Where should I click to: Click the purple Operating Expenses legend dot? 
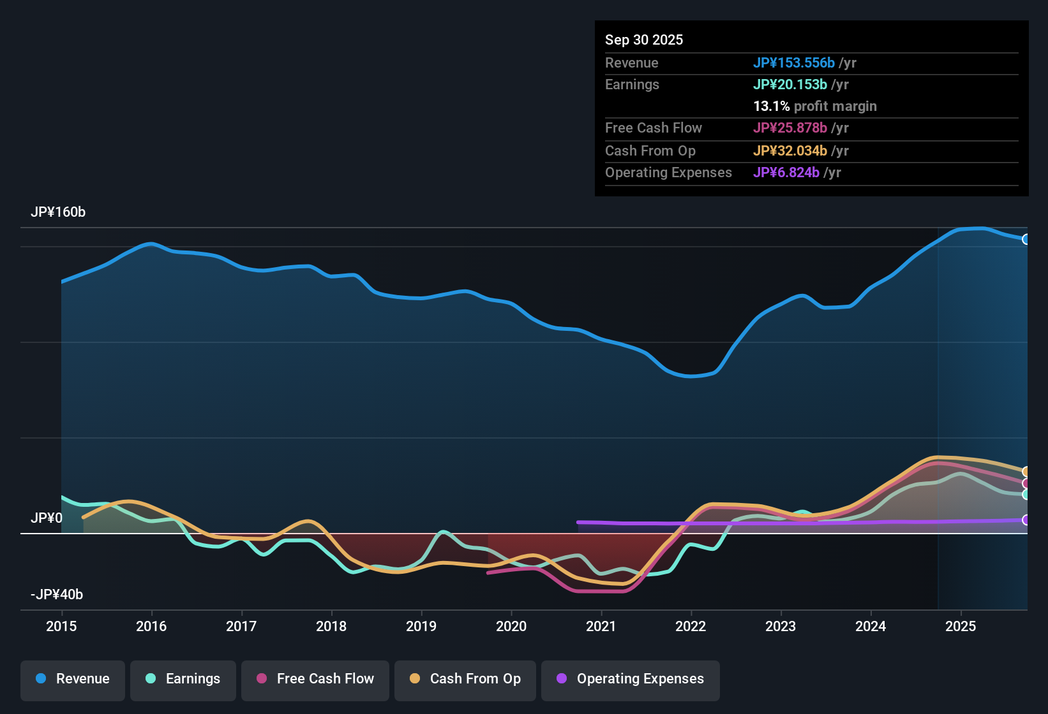(561, 679)
